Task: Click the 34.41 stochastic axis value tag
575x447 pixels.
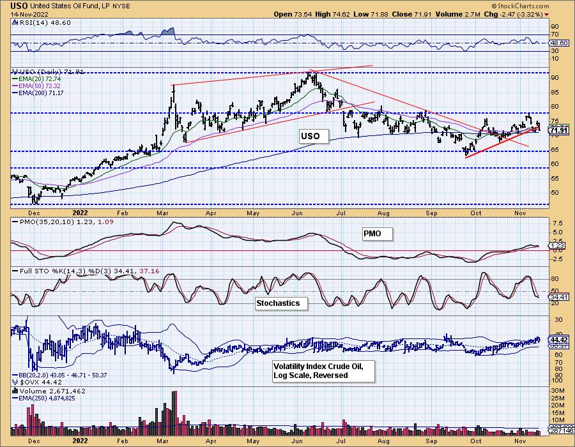Action: pyautogui.click(x=559, y=297)
